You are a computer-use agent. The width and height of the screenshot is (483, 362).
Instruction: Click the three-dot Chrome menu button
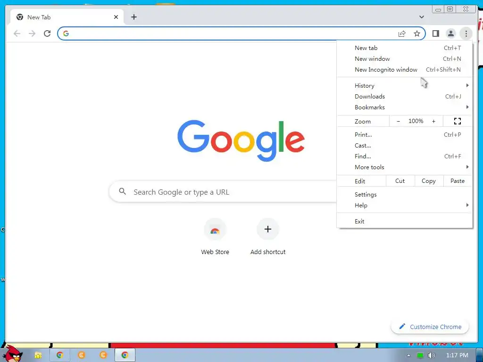(x=466, y=33)
